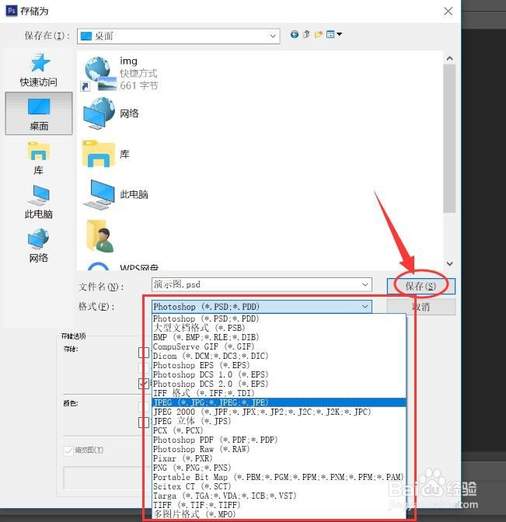Click the file list vertical scrollbar thumb
Image resolution: width=506 pixels, height=522 pixels.
tap(450, 138)
